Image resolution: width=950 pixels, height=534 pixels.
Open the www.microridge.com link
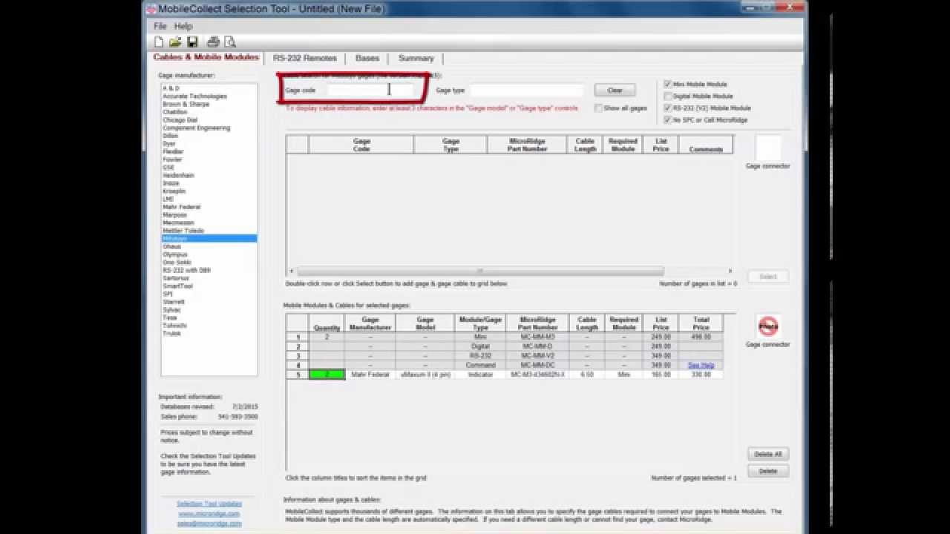coord(209,514)
